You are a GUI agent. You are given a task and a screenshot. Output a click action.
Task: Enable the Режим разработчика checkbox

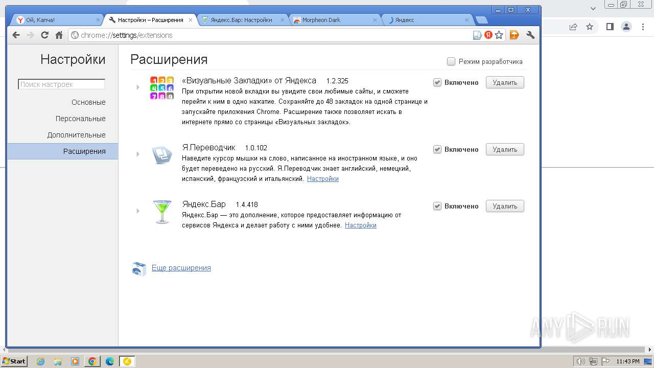[x=451, y=61]
